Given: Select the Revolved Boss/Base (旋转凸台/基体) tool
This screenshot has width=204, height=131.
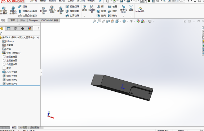Looking at the screenshot, I should click(x=13, y=10).
